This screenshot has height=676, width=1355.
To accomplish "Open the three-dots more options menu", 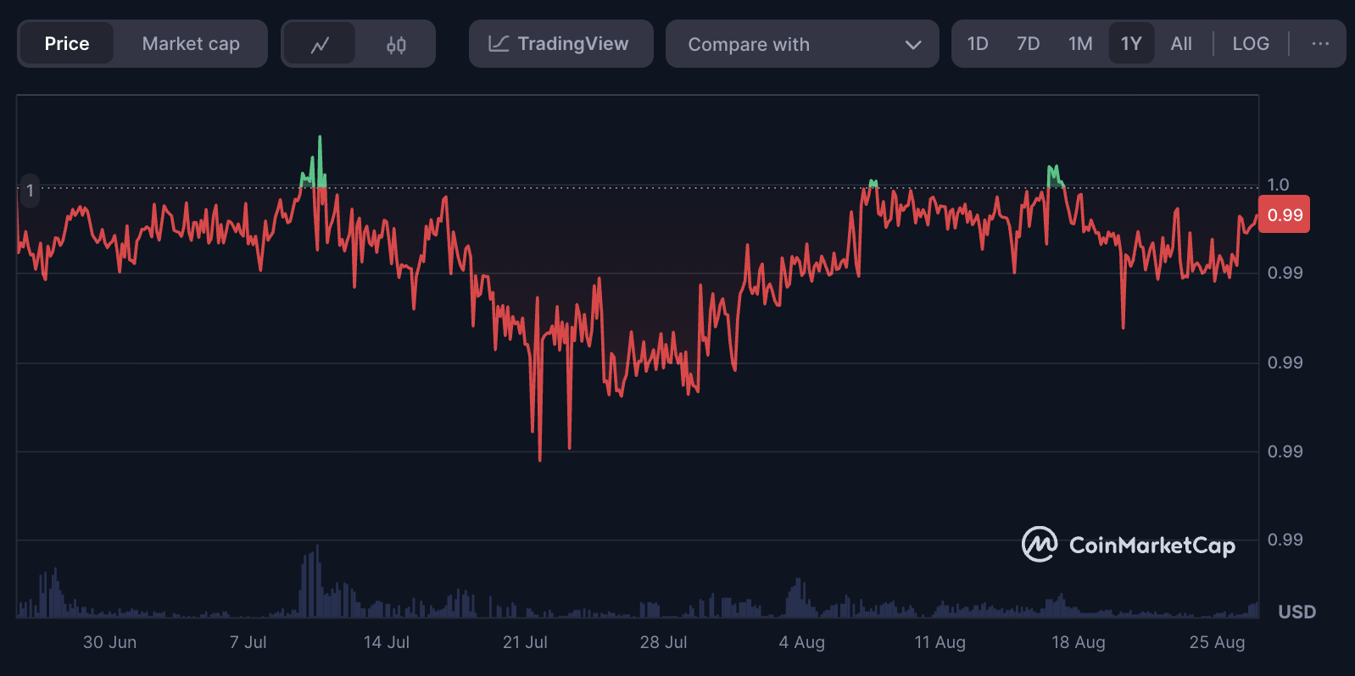I will pyautogui.click(x=1320, y=44).
